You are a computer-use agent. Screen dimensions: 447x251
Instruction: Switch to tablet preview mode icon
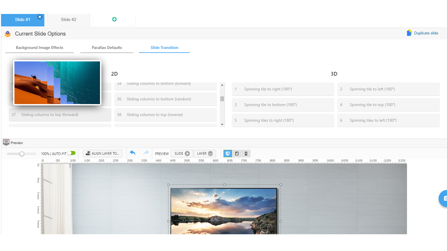click(x=237, y=153)
